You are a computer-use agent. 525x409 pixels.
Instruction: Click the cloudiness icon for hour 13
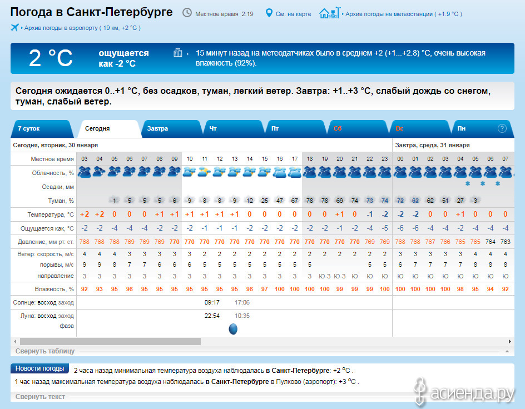[234, 172]
